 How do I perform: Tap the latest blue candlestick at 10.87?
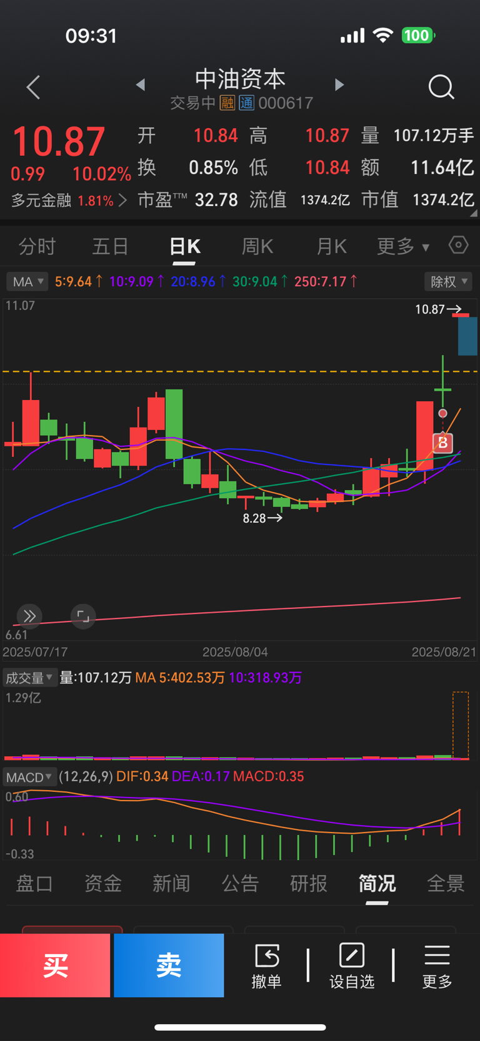pos(467,335)
